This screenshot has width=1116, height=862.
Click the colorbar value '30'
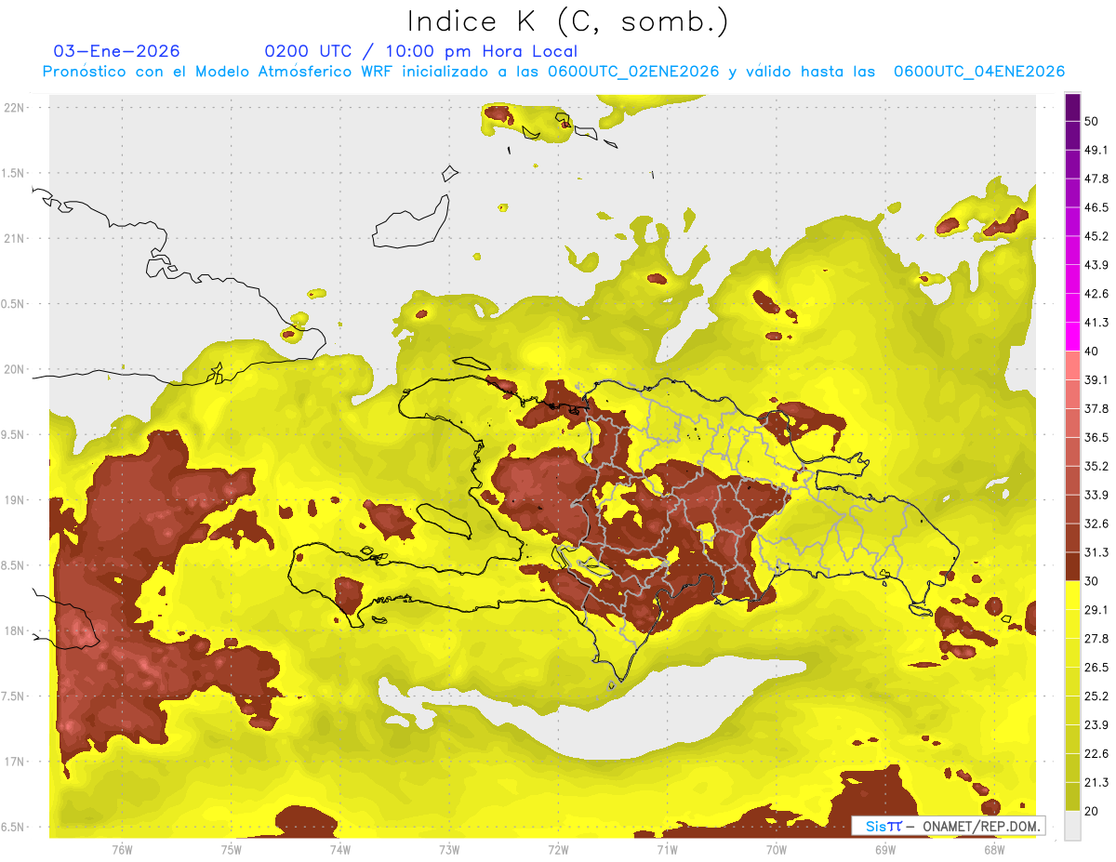(1092, 581)
